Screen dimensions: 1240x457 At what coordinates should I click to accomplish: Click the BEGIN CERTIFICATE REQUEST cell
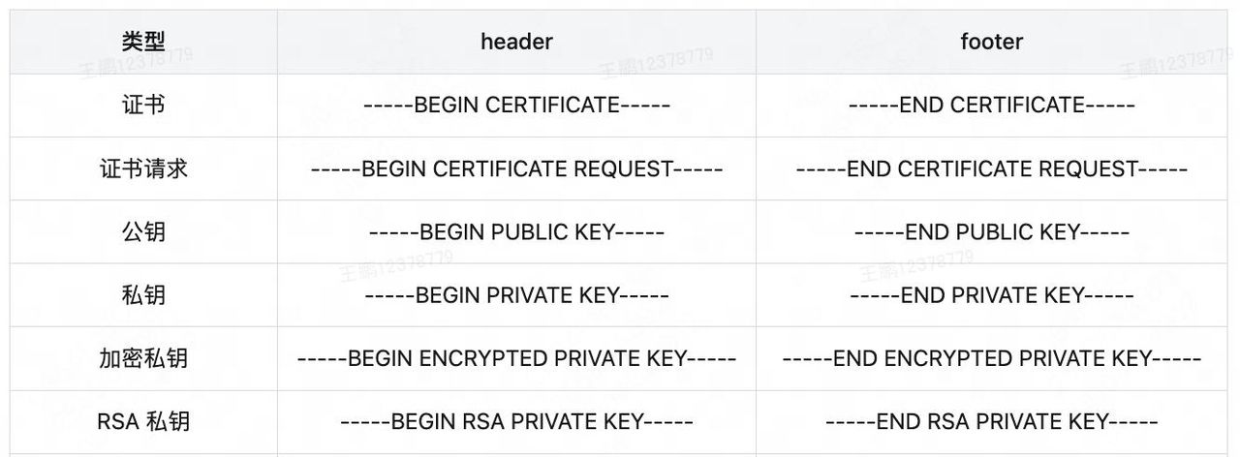coord(516,168)
